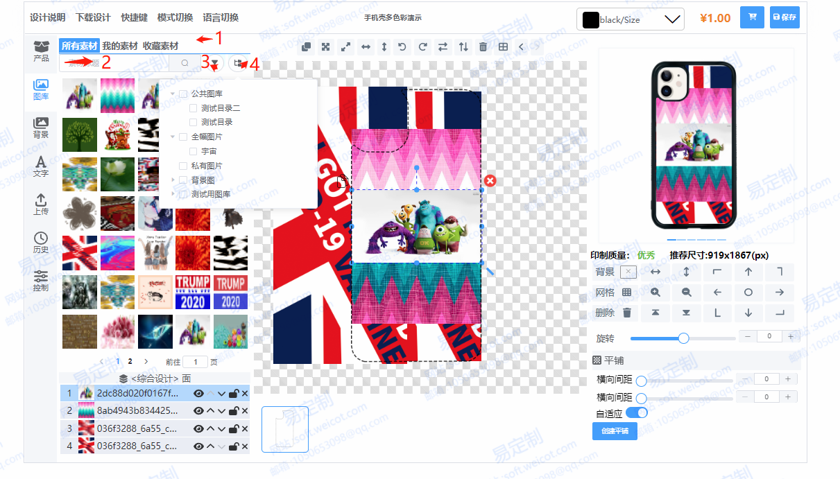Click the 保存 save button
Screen dimensions: 840x479
[x=785, y=17]
